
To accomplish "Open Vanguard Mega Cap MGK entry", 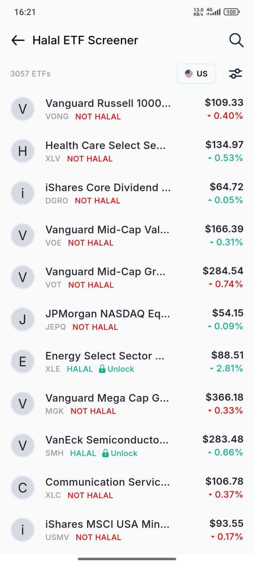I will (127, 403).
